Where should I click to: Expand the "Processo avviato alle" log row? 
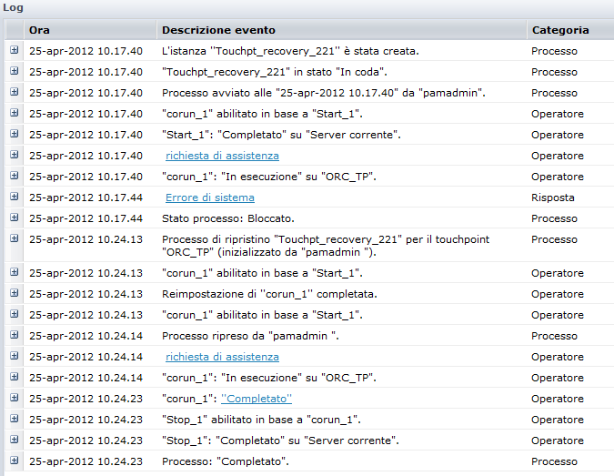15,93
